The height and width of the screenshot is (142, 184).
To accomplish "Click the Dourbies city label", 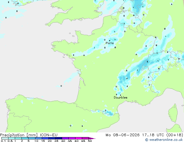I will tap(120, 97).
